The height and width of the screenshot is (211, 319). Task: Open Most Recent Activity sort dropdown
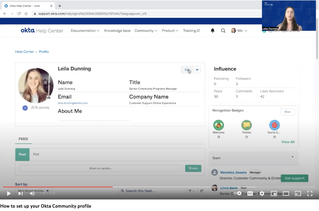(33, 191)
